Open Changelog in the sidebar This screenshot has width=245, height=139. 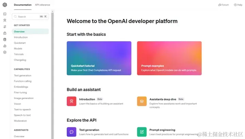[20, 60]
